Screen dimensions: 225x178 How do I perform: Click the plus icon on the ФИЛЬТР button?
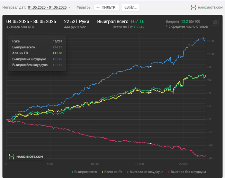coord(98,7)
